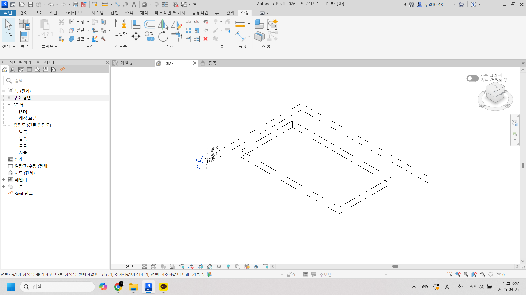This screenshot has width=526, height=295.
Task: Expand the 구조 평면도 tree node
Action: [x=9, y=98]
